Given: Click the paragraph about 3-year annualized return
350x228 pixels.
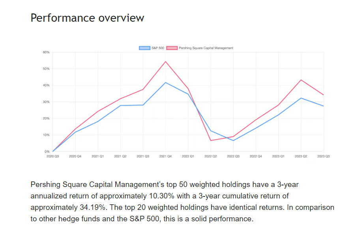Looking at the screenshot, I should [182, 202].
